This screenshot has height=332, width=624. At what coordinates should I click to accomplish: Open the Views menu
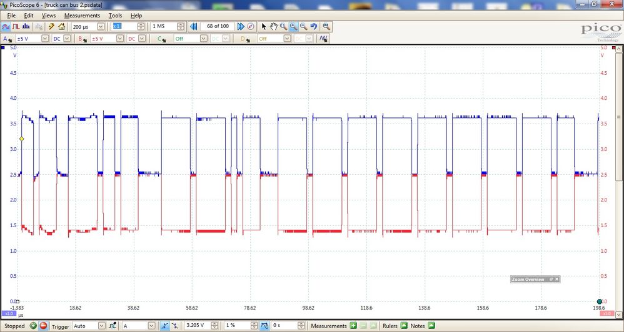tap(49, 16)
